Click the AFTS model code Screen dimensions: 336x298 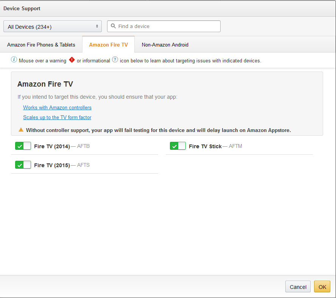tap(83, 165)
